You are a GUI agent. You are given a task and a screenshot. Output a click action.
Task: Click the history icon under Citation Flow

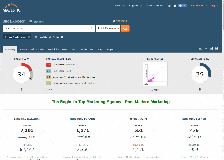pos(200,89)
